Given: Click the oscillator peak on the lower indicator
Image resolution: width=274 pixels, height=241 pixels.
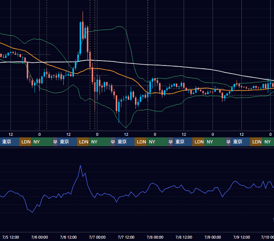Looking at the screenshot, I should tap(80, 165).
